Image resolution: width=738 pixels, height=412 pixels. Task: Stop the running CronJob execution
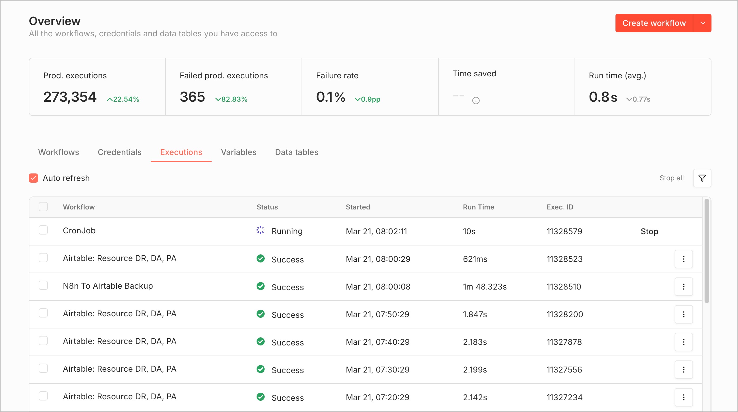[649, 231]
